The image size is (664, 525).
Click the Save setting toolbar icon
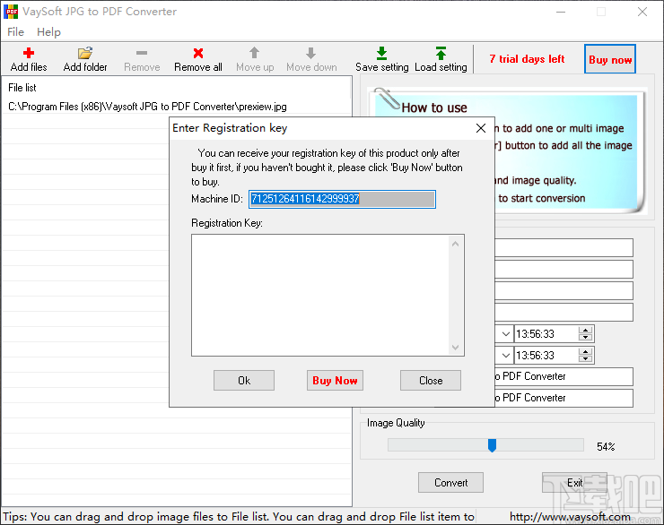(381, 53)
